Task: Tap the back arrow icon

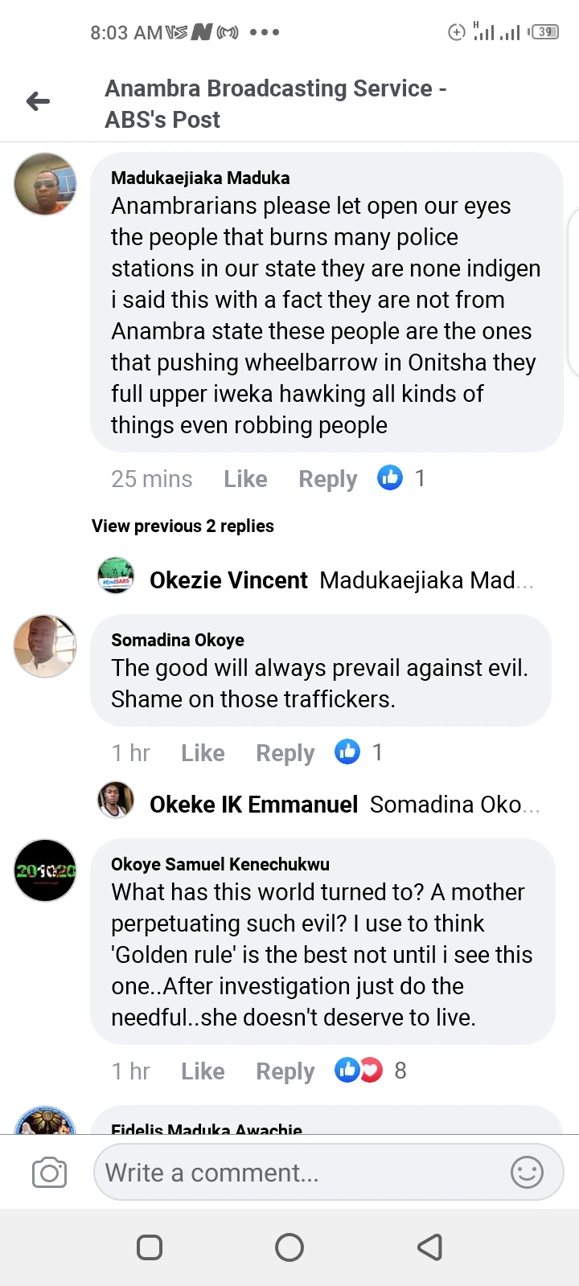Action: pyautogui.click(x=38, y=101)
